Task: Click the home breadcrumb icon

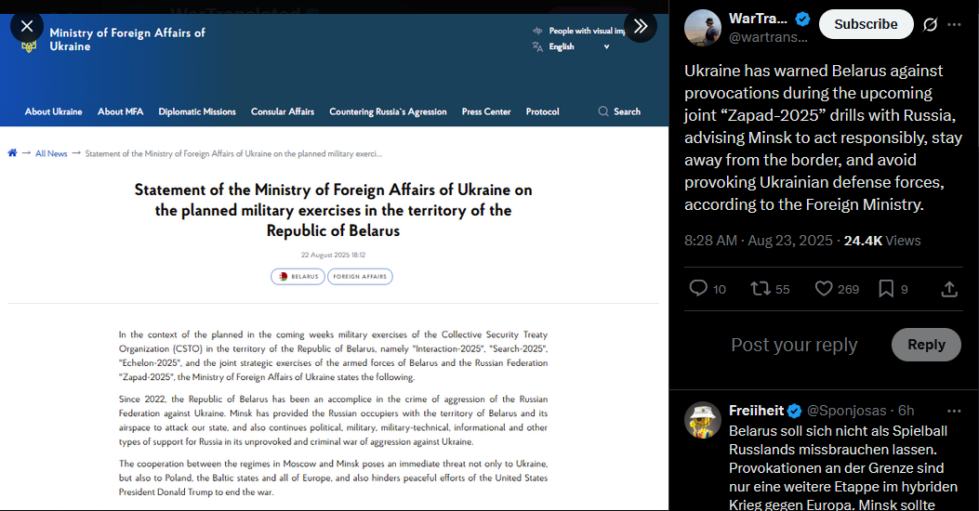Action: pos(12,153)
